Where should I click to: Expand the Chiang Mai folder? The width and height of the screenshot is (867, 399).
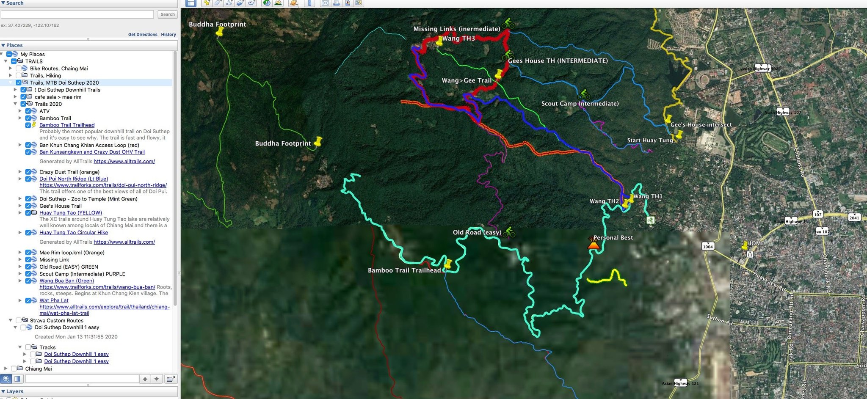pos(6,369)
